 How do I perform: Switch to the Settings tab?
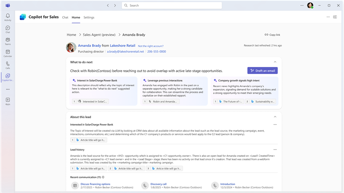point(89,17)
